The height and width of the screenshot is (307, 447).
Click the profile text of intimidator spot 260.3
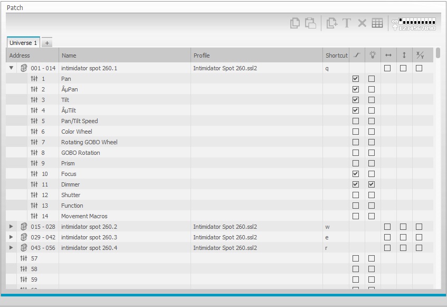pyautogui.click(x=225, y=237)
